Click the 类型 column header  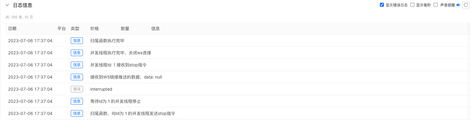(x=75, y=29)
